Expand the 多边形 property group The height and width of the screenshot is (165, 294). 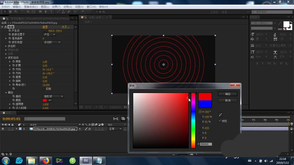click(6, 46)
